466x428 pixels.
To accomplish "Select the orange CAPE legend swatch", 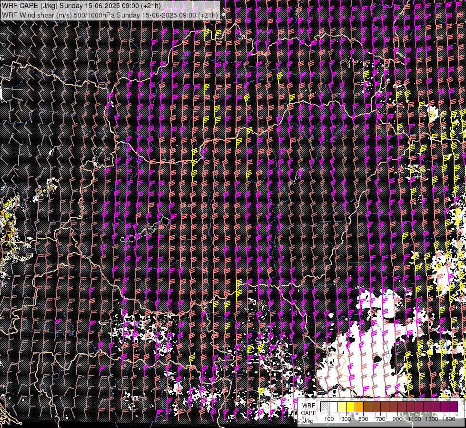I will (x=359, y=407).
